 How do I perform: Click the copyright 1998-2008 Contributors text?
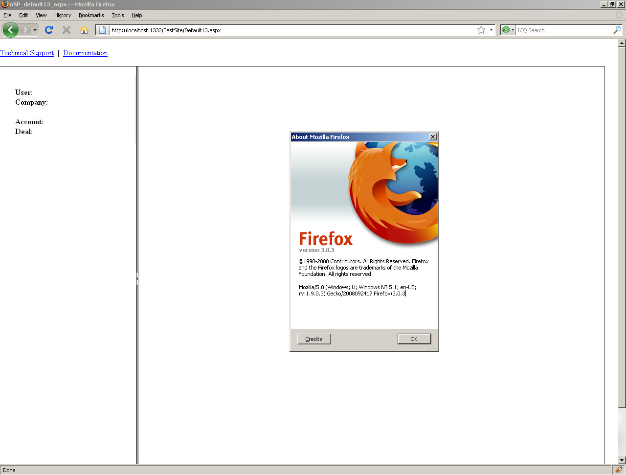pos(363,268)
